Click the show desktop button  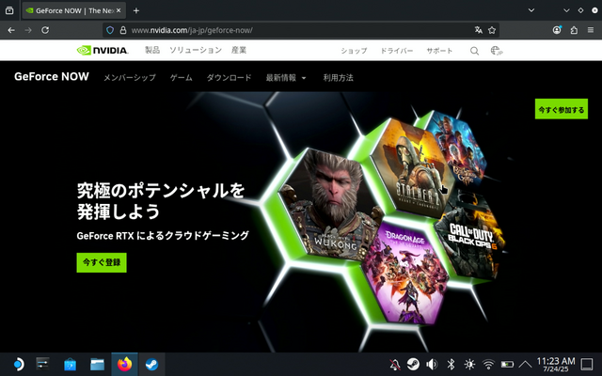point(587,364)
